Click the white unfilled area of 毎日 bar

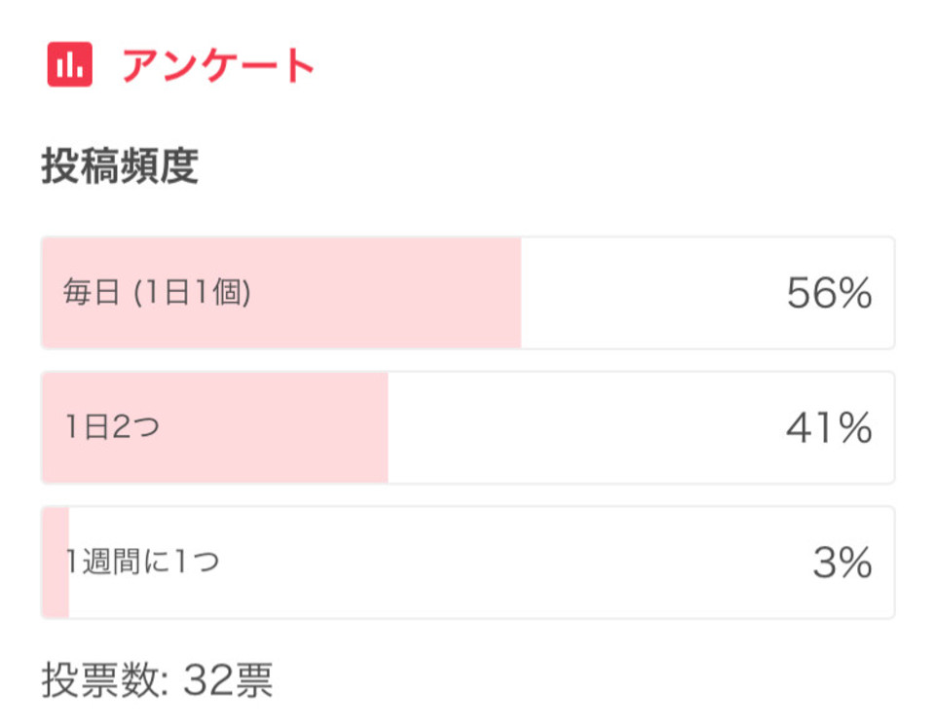(x=708, y=293)
